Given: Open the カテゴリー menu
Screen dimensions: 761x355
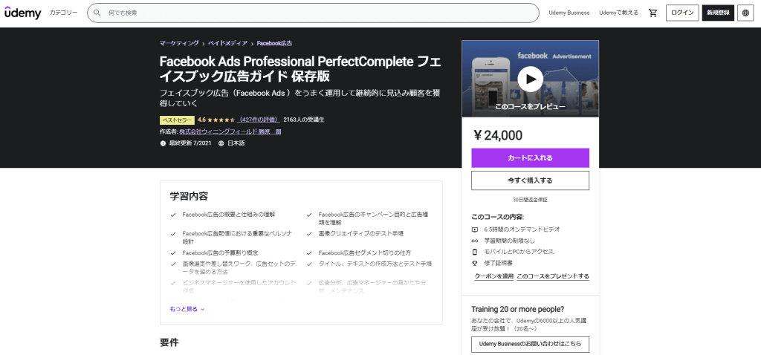Looking at the screenshot, I should pyautogui.click(x=64, y=13).
